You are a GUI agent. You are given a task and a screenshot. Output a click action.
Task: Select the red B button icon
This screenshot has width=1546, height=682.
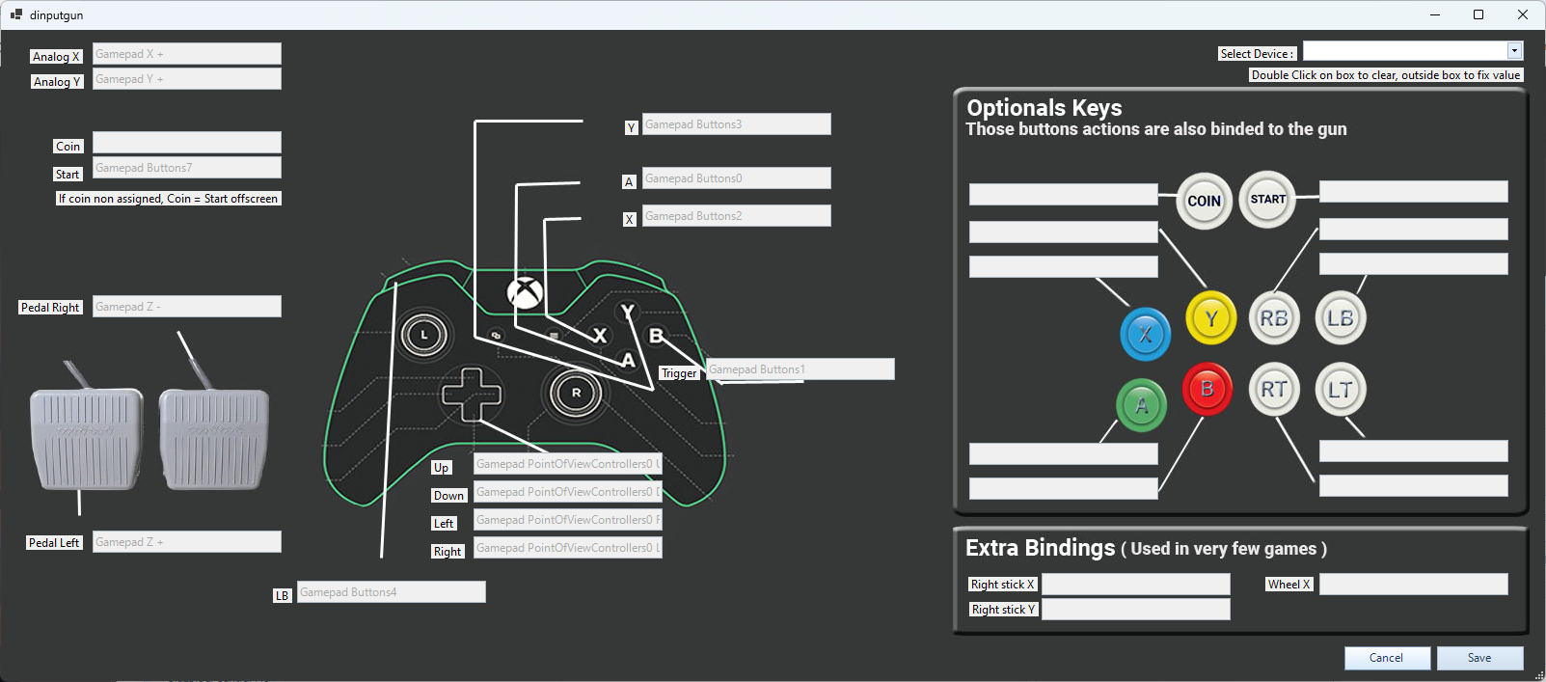point(1207,389)
